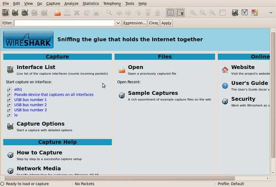Click the Resize Columns toolbar icon
The height and width of the screenshot is (187, 276).
point(222,12)
